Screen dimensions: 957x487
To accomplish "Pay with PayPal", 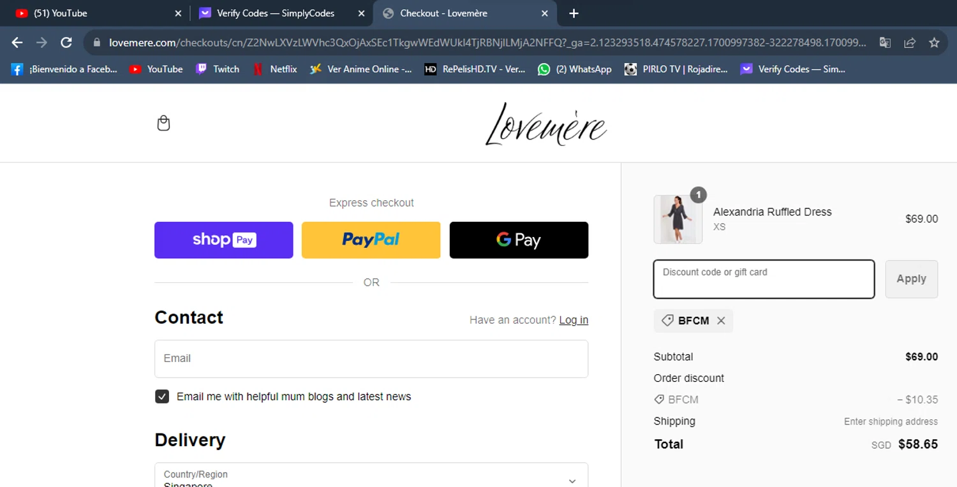I will [371, 240].
